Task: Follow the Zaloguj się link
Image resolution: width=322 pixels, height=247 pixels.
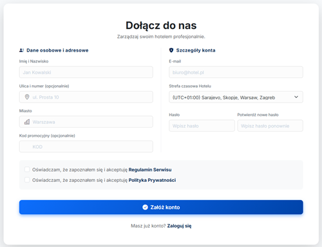Action: tap(179, 226)
